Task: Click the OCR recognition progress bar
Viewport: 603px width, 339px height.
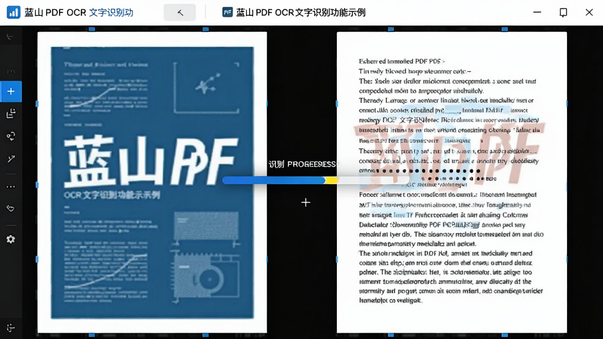Action: coord(316,180)
